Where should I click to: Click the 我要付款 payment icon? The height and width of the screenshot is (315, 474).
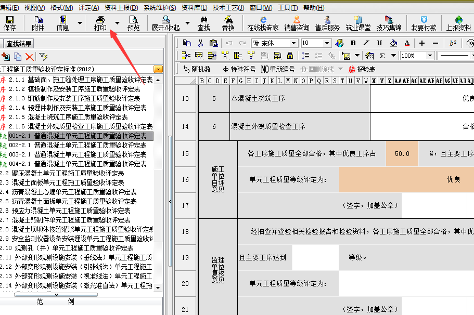(424, 23)
